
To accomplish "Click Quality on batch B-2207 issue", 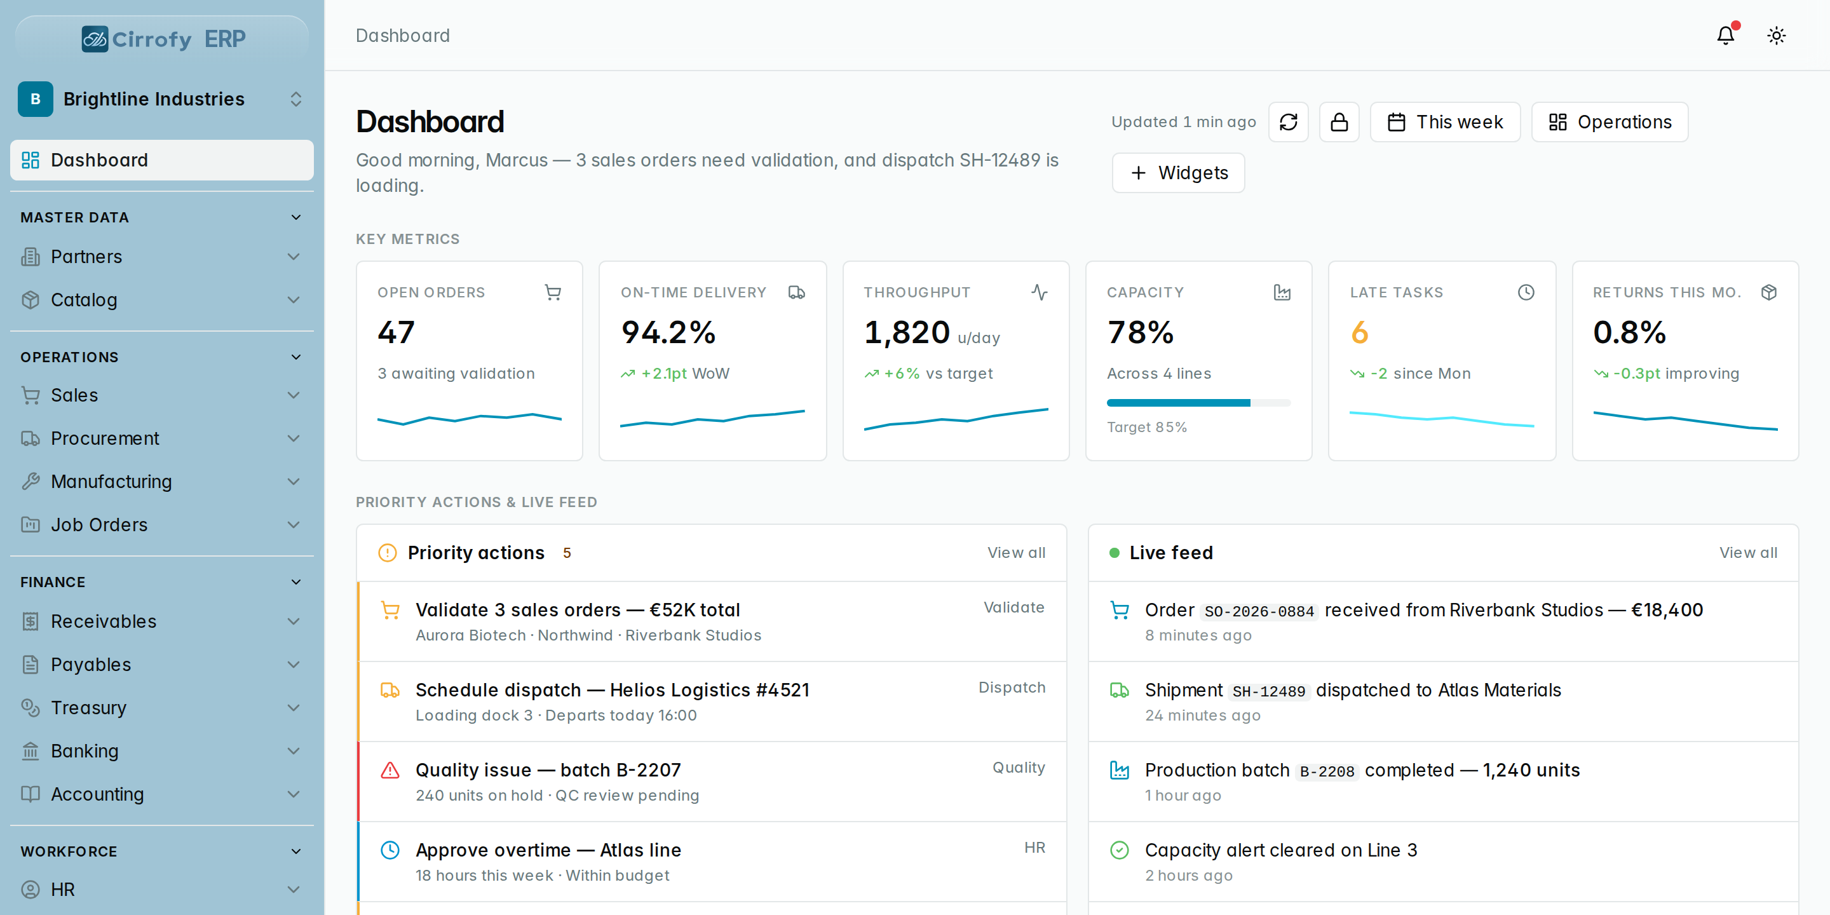I will coord(1019,767).
